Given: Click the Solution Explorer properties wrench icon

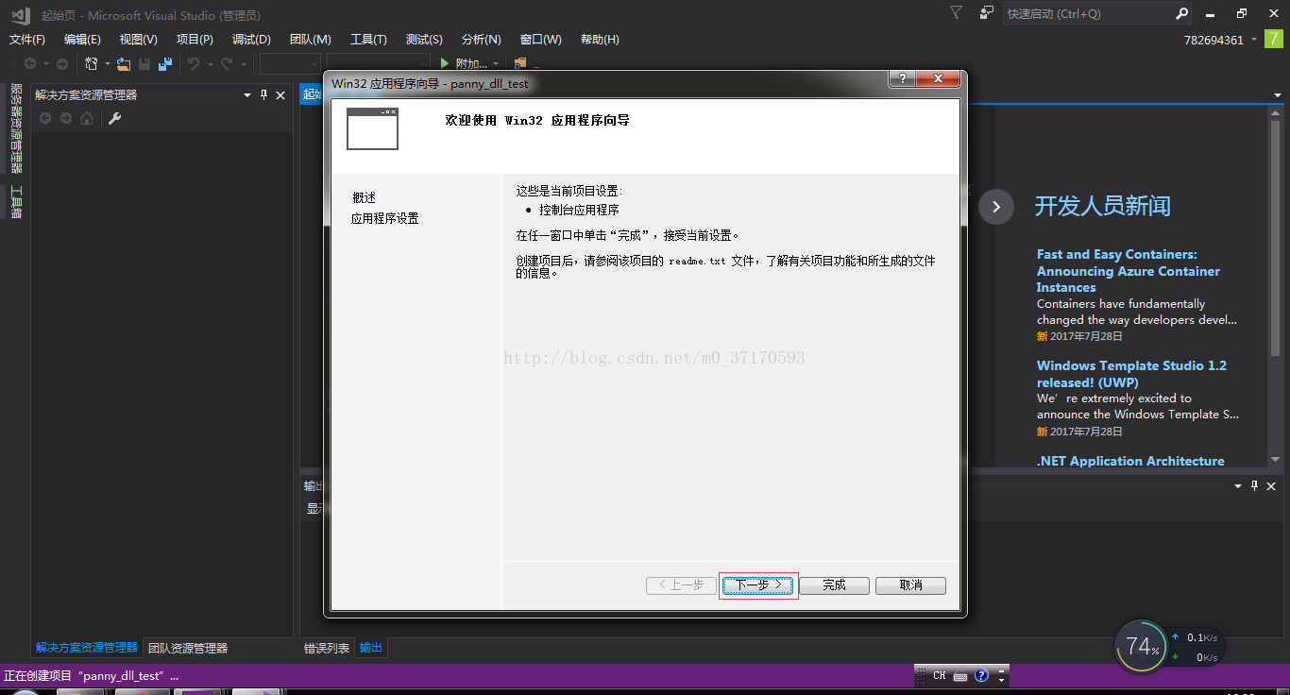Looking at the screenshot, I should click(x=114, y=118).
